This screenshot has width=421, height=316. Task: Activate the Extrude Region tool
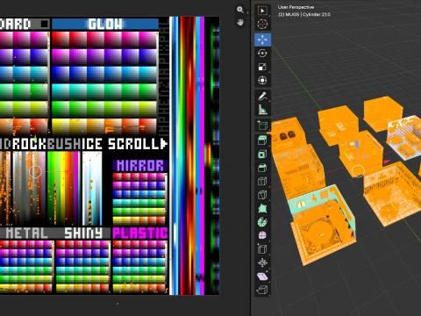262,140
